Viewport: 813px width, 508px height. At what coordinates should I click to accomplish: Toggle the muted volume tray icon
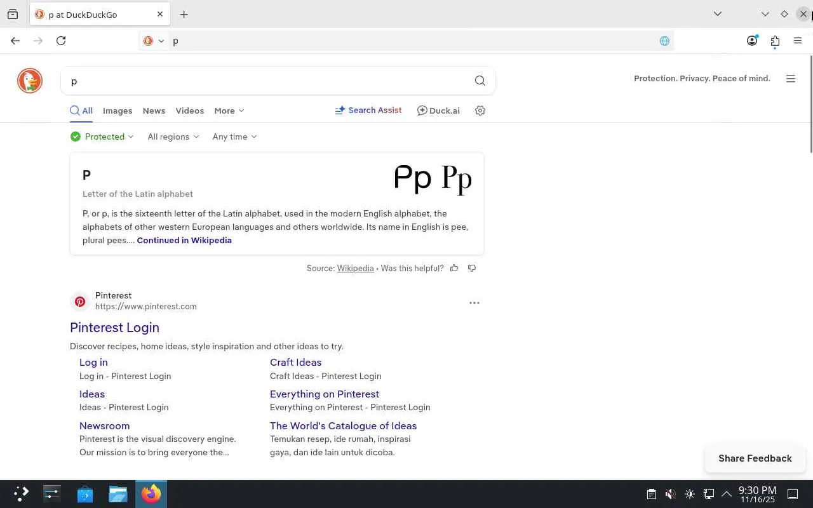(670, 494)
